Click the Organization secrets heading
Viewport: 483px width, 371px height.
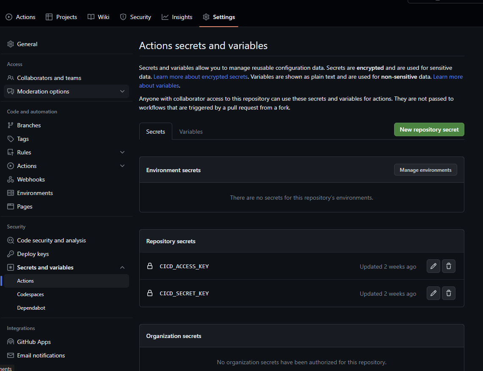174,336
